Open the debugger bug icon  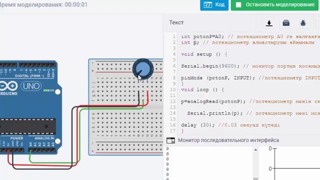coord(303,23)
